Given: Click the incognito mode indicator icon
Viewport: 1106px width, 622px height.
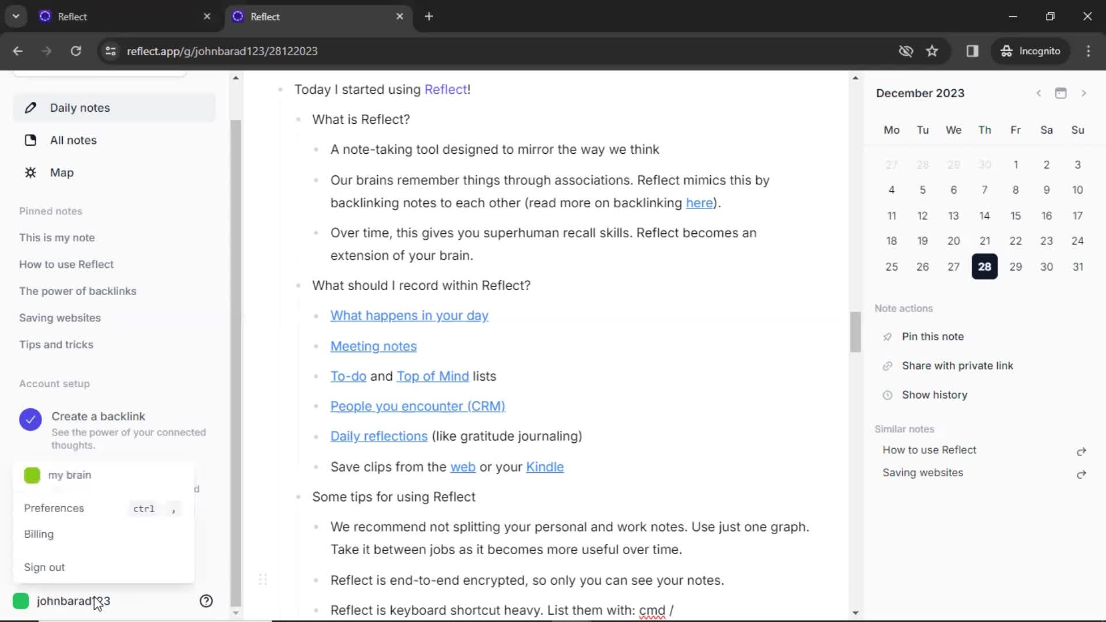Looking at the screenshot, I should point(1006,51).
